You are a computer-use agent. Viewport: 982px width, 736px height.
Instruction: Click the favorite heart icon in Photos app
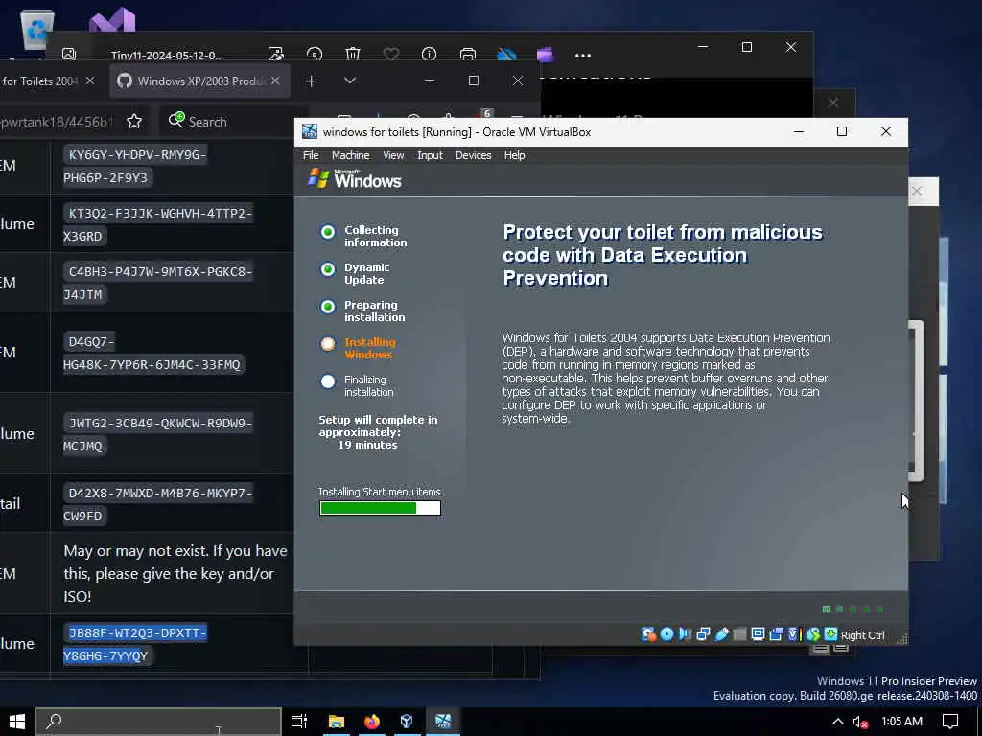(391, 55)
